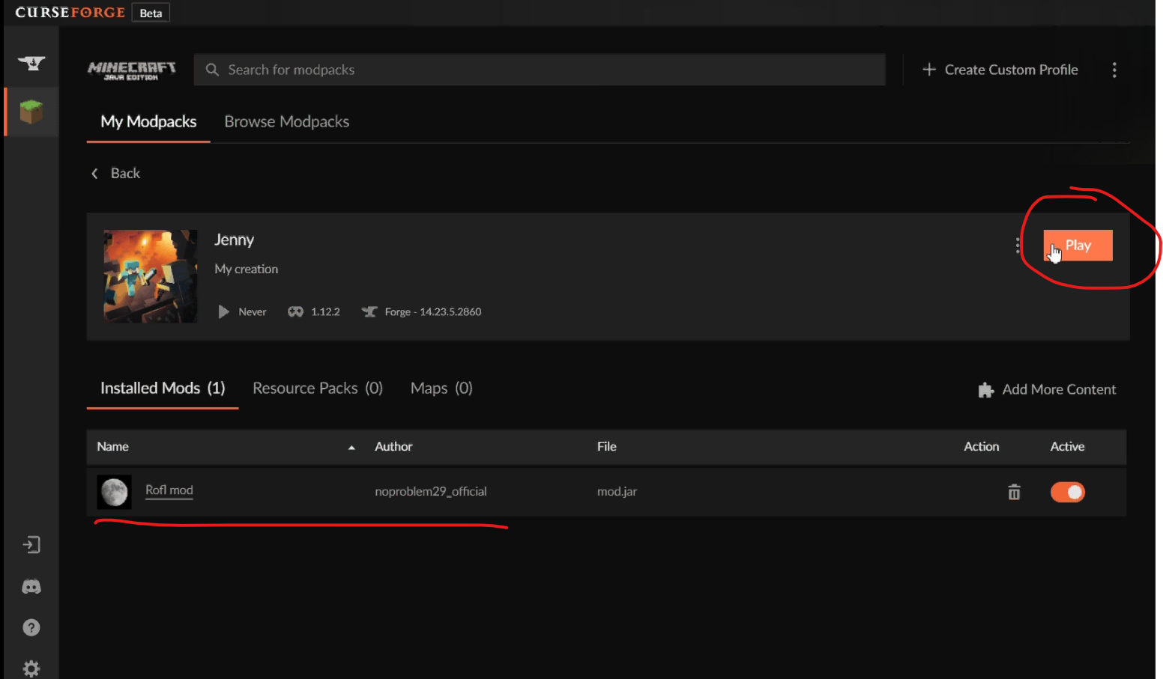Image resolution: width=1163 pixels, height=679 pixels.
Task: Open the help question mark icon
Action: coord(31,627)
